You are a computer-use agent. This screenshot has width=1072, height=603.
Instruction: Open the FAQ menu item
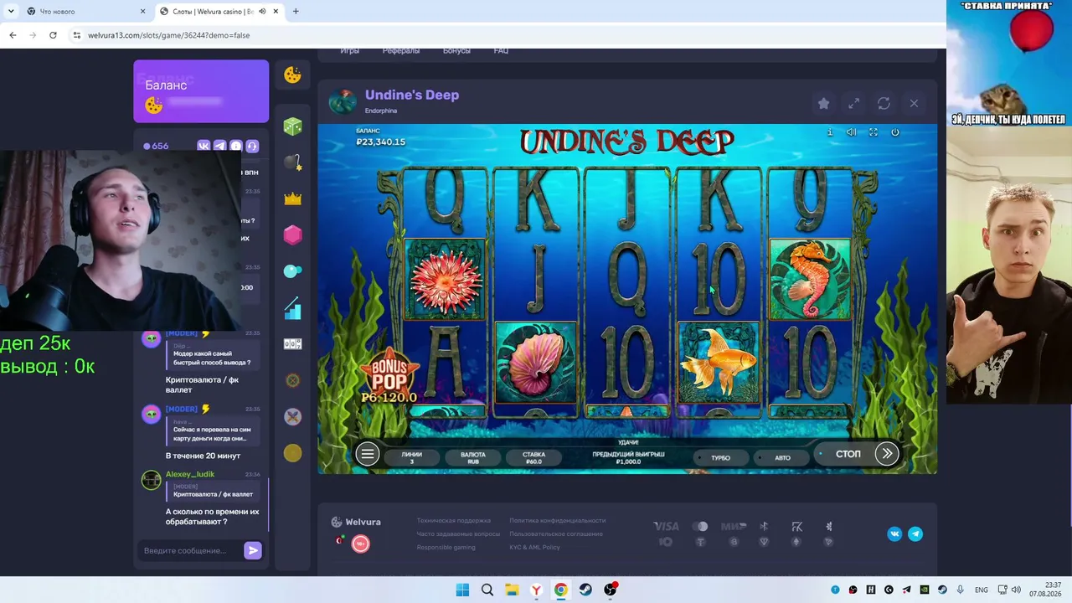click(x=501, y=51)
